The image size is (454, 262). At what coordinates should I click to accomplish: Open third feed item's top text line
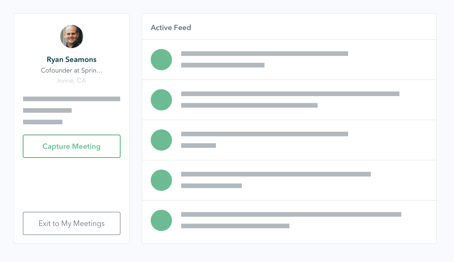coord(264,134)
